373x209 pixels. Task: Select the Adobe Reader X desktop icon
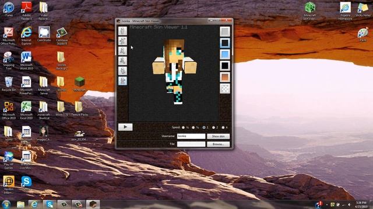click(26, 11)
